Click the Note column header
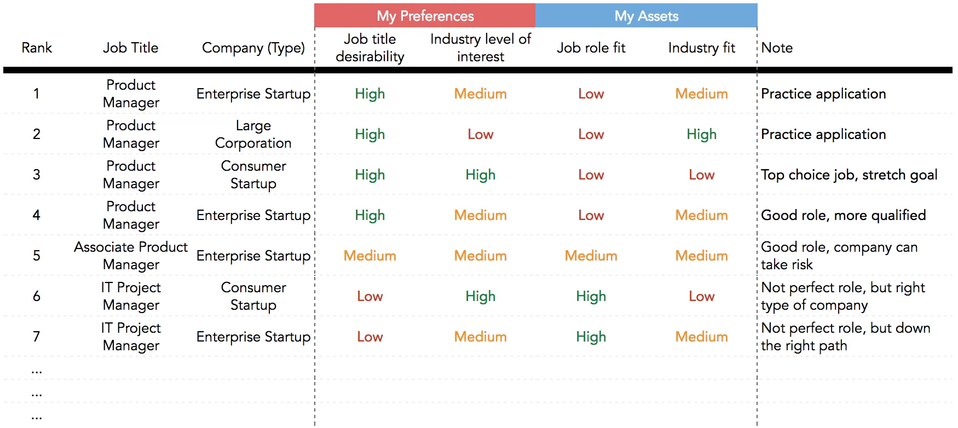Screen dimensions: 958x428 (x=777, y=48)
